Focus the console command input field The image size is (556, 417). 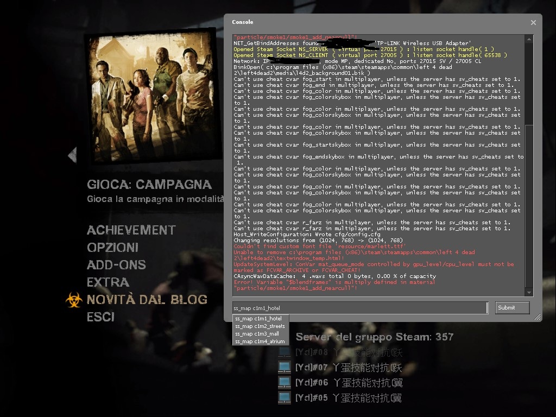point(360,308)
